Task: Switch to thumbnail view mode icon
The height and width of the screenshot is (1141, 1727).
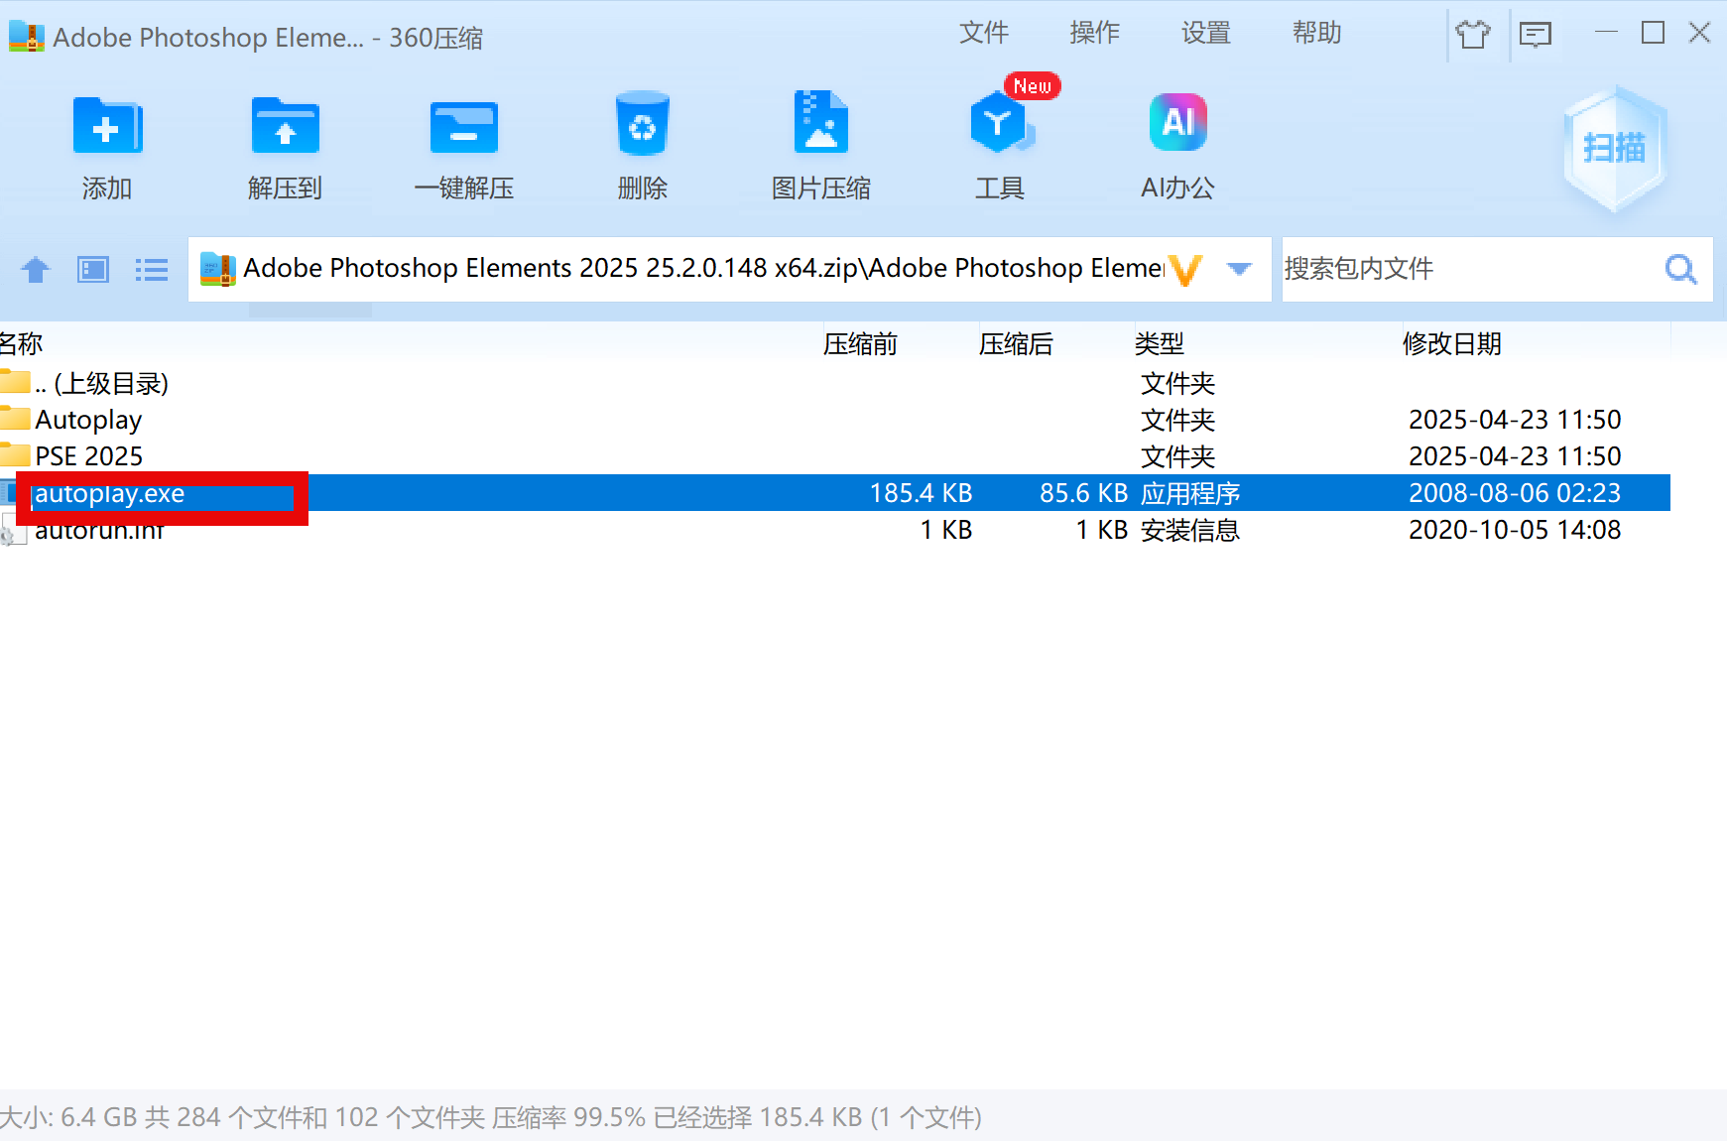Action: [x=93, y=270]
